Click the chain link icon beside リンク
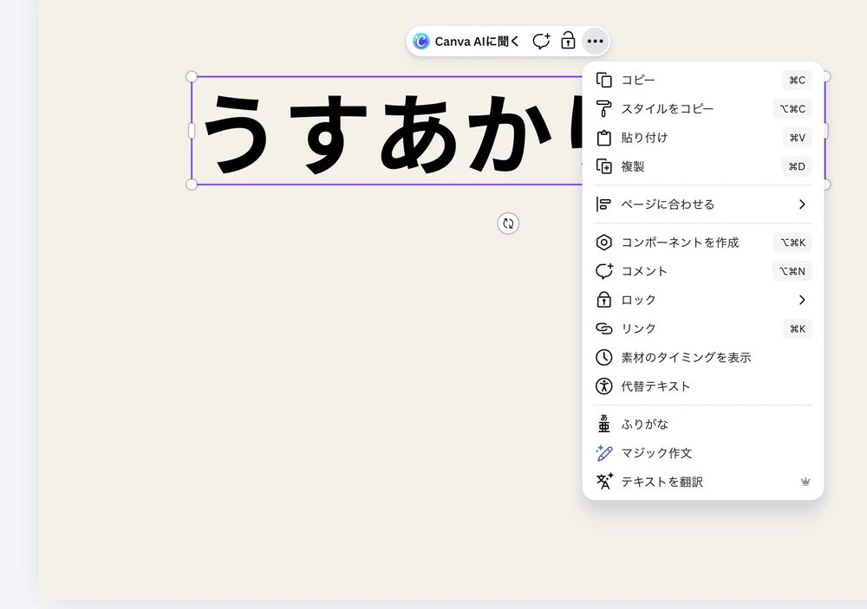 (x=603, y=329)
